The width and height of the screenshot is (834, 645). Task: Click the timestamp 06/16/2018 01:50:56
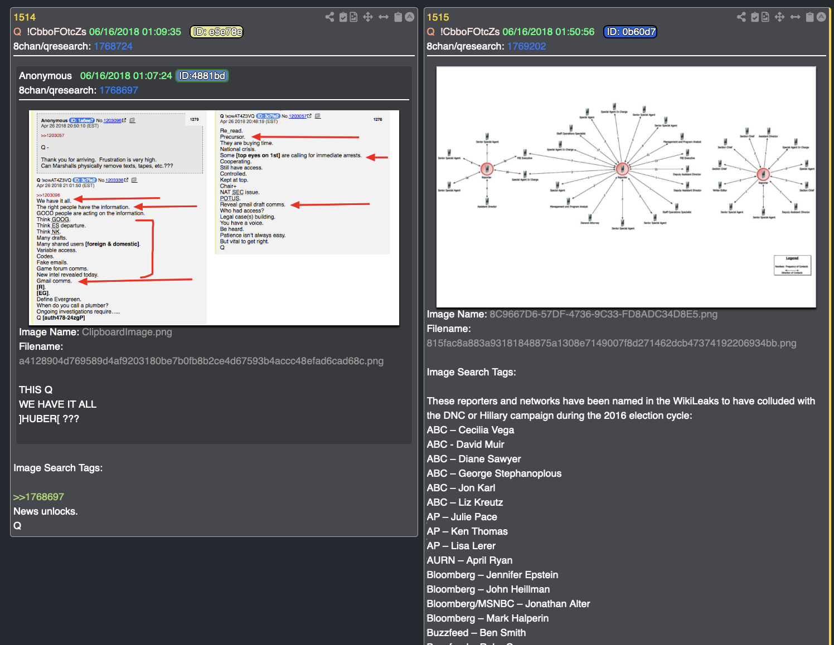[x=549, y=32]
